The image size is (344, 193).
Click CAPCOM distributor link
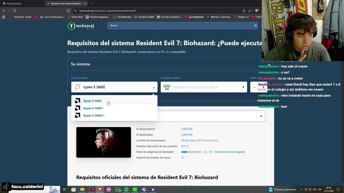187,135
